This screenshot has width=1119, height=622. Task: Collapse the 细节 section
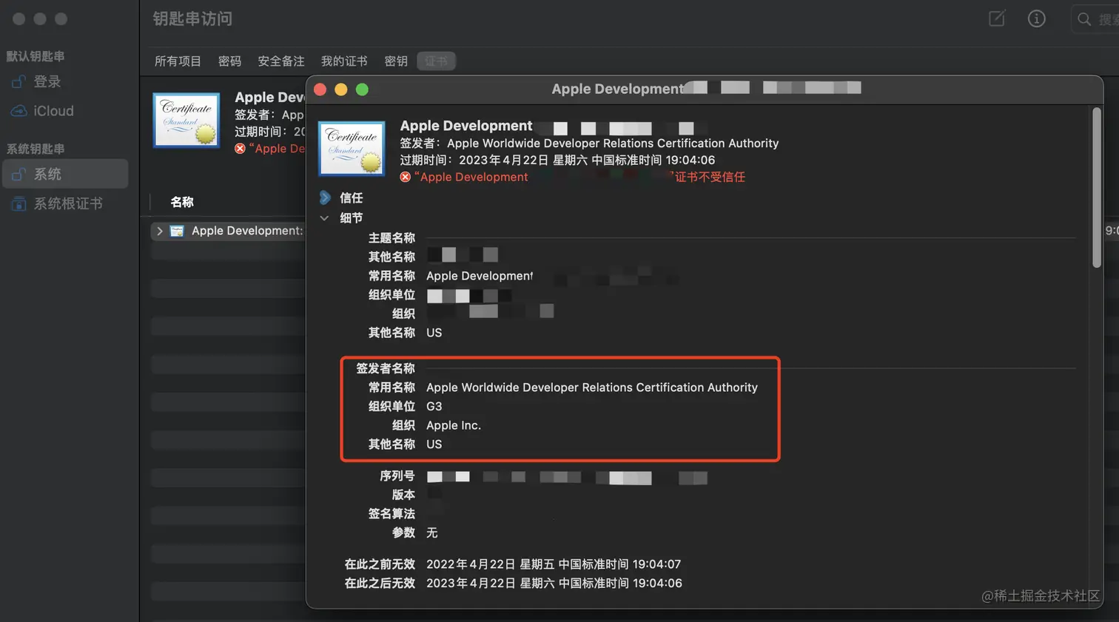324,218
